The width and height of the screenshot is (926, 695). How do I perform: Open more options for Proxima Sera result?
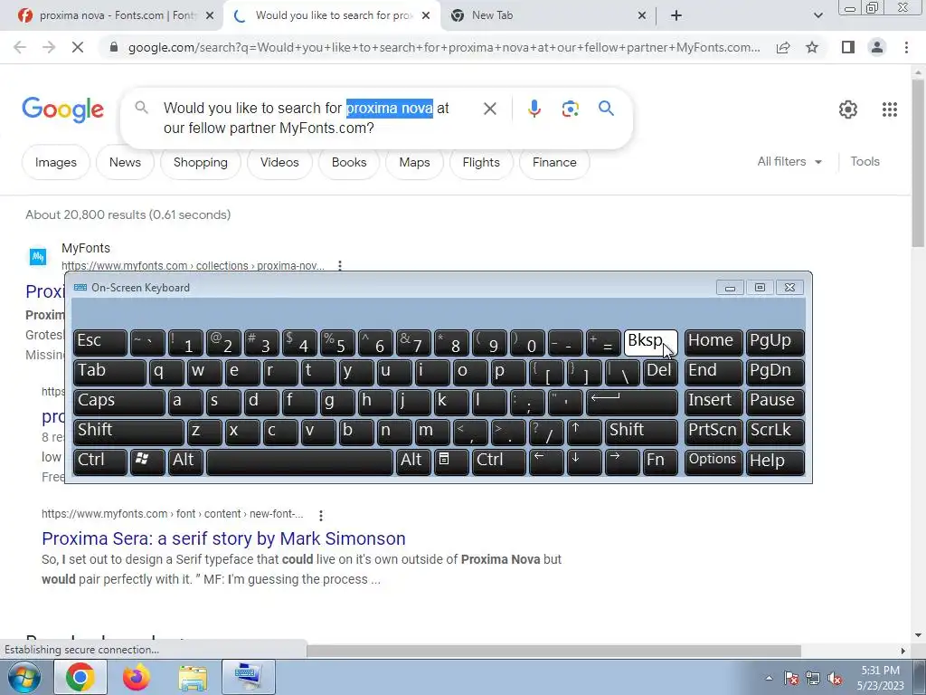click(x=321, y=515)
